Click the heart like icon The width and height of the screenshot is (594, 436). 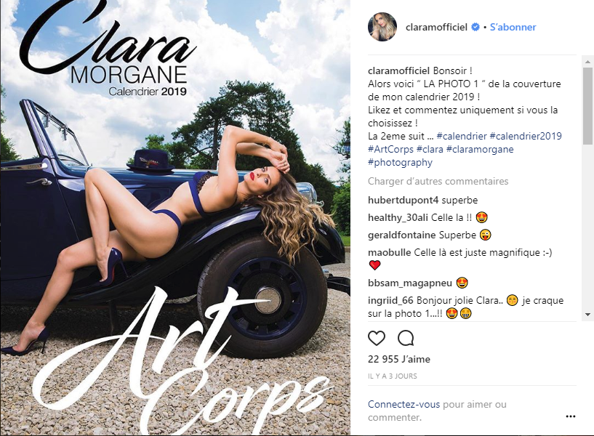point(377,338)
